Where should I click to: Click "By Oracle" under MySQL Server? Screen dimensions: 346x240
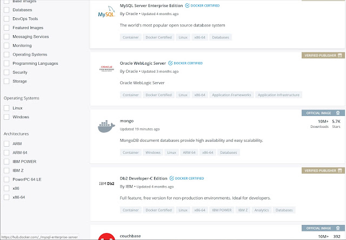[129, 13]
